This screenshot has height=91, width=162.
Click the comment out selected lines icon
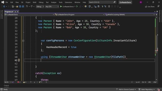[x=102, y=7]
